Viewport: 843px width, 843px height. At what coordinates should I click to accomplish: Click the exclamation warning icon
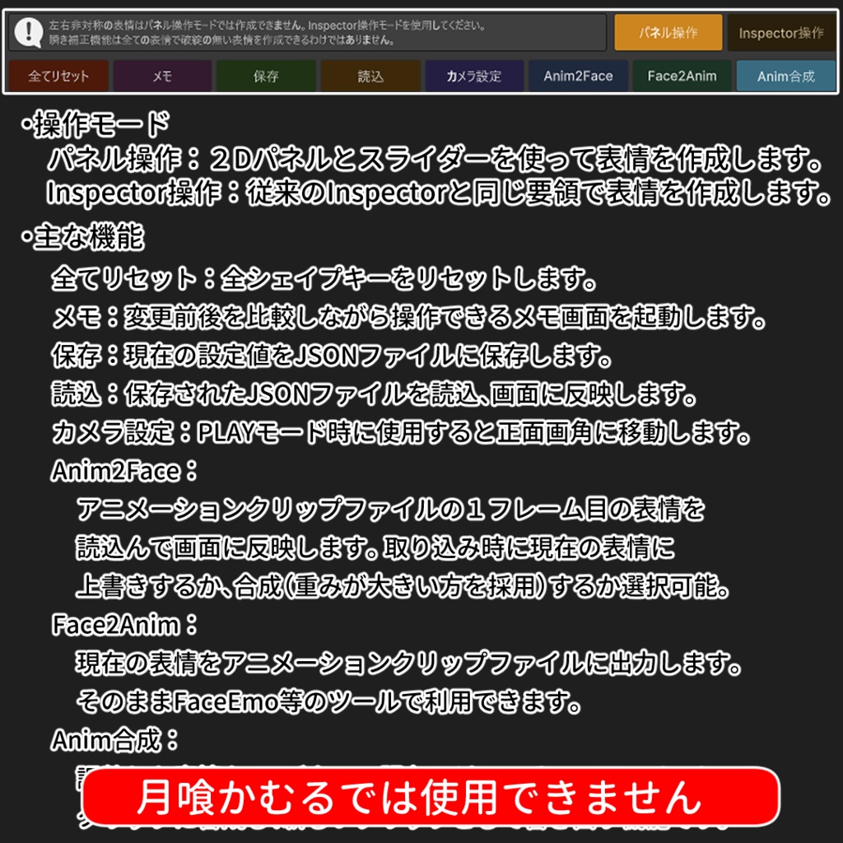pos(28,32)
